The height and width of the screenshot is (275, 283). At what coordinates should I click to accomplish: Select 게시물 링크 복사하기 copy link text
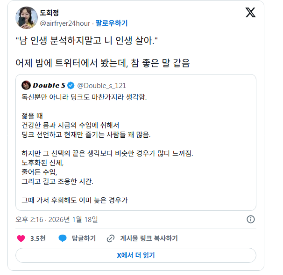[149, 238]
